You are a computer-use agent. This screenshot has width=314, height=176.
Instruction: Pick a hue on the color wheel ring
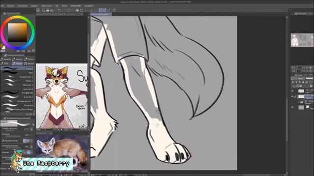[18, 18]
